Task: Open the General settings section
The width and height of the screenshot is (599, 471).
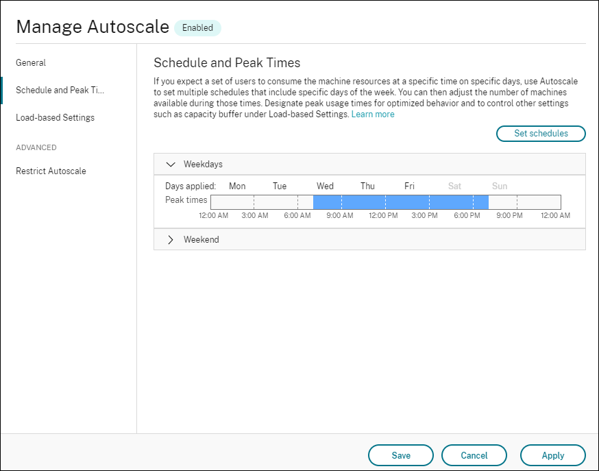Action: (31, 62)
